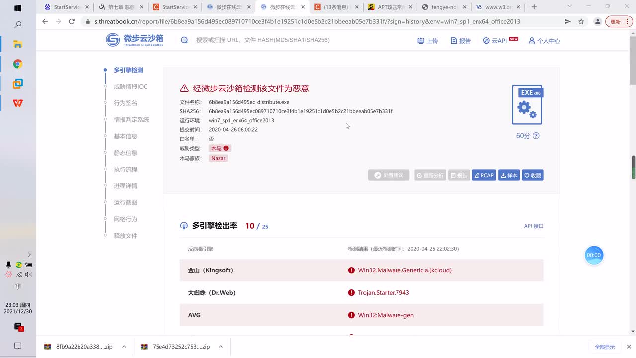Download the 样本 sample
The height and width of the screenshot is (358, 636).
pyautogui.click(x=509, y=175)
